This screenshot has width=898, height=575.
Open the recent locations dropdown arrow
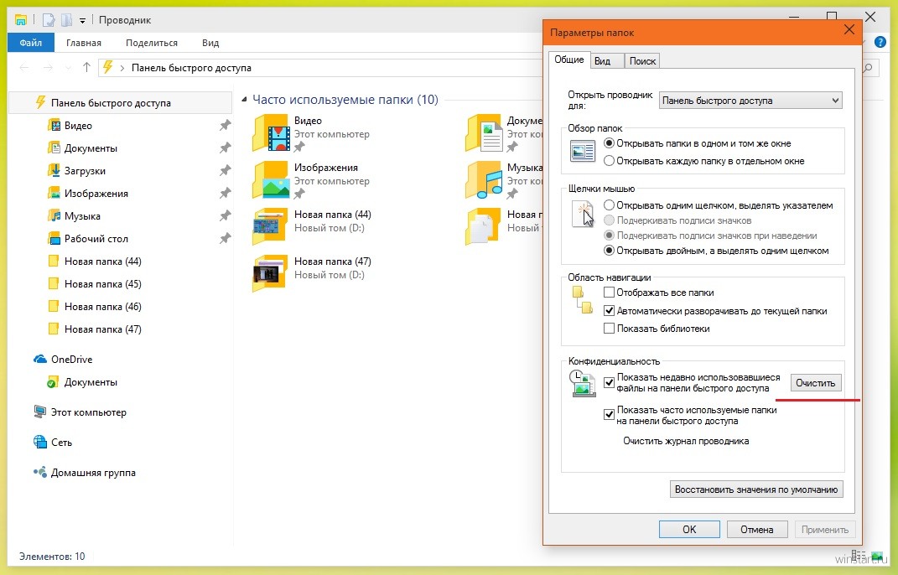click(68, 68)
